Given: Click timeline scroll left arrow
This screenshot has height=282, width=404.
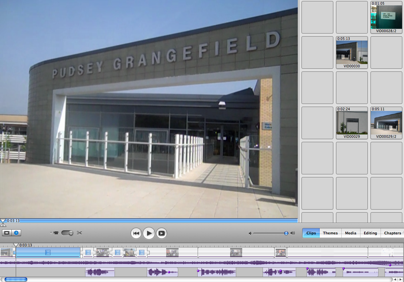Looking at the screenshot, I should pyautogui.click(x=395, y=279).
